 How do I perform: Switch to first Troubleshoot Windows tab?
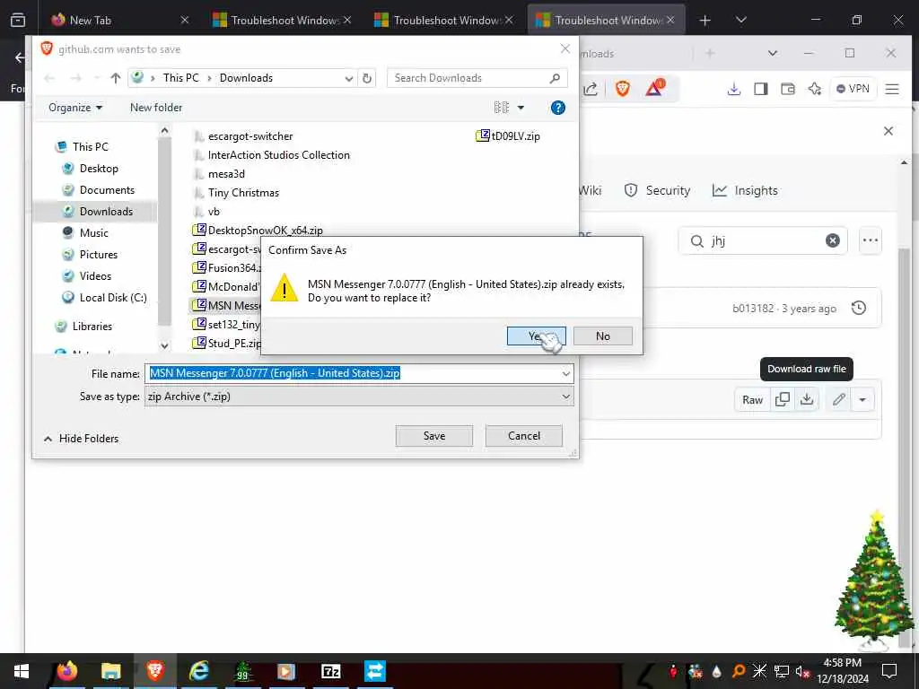click(x=283, y=20)
